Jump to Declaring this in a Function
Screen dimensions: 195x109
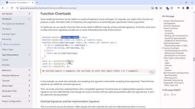[x=175, y=55]
